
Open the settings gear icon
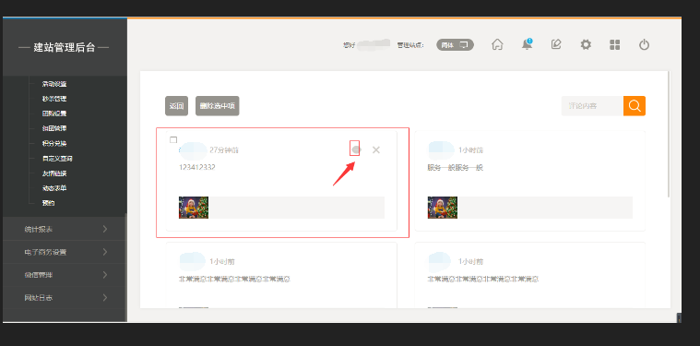(x=586, y=44)
